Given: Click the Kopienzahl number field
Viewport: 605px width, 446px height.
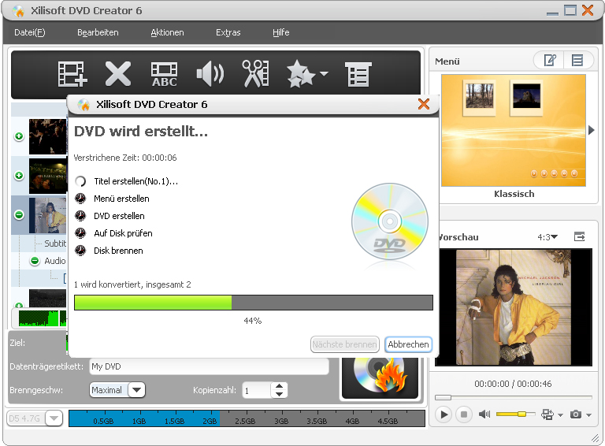Looking at the screenshot, I should tap(257, 390).
